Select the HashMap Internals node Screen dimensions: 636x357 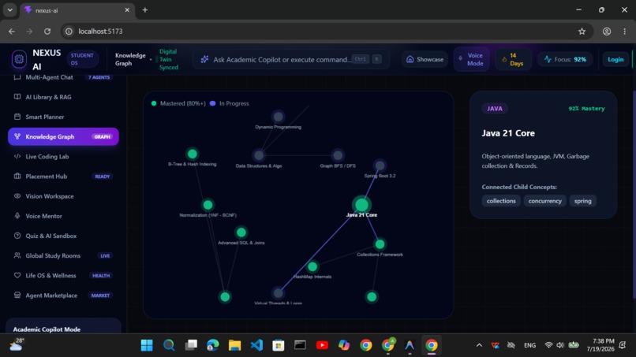312,266
